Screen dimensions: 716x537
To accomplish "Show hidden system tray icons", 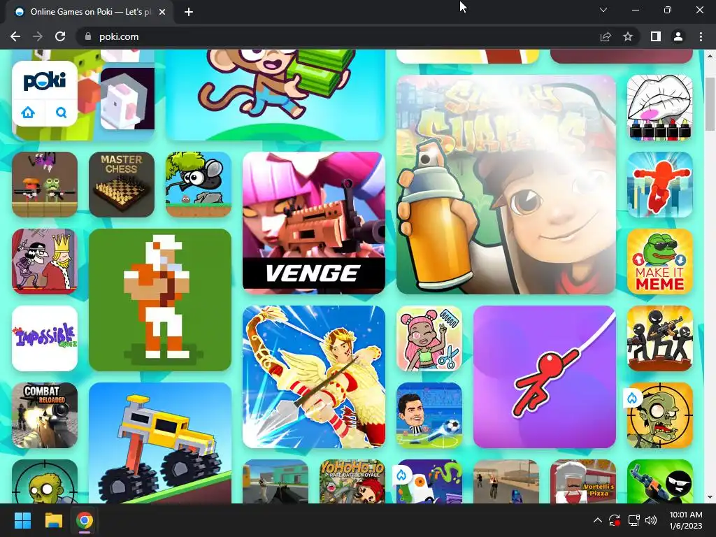I will coord(597,520).
